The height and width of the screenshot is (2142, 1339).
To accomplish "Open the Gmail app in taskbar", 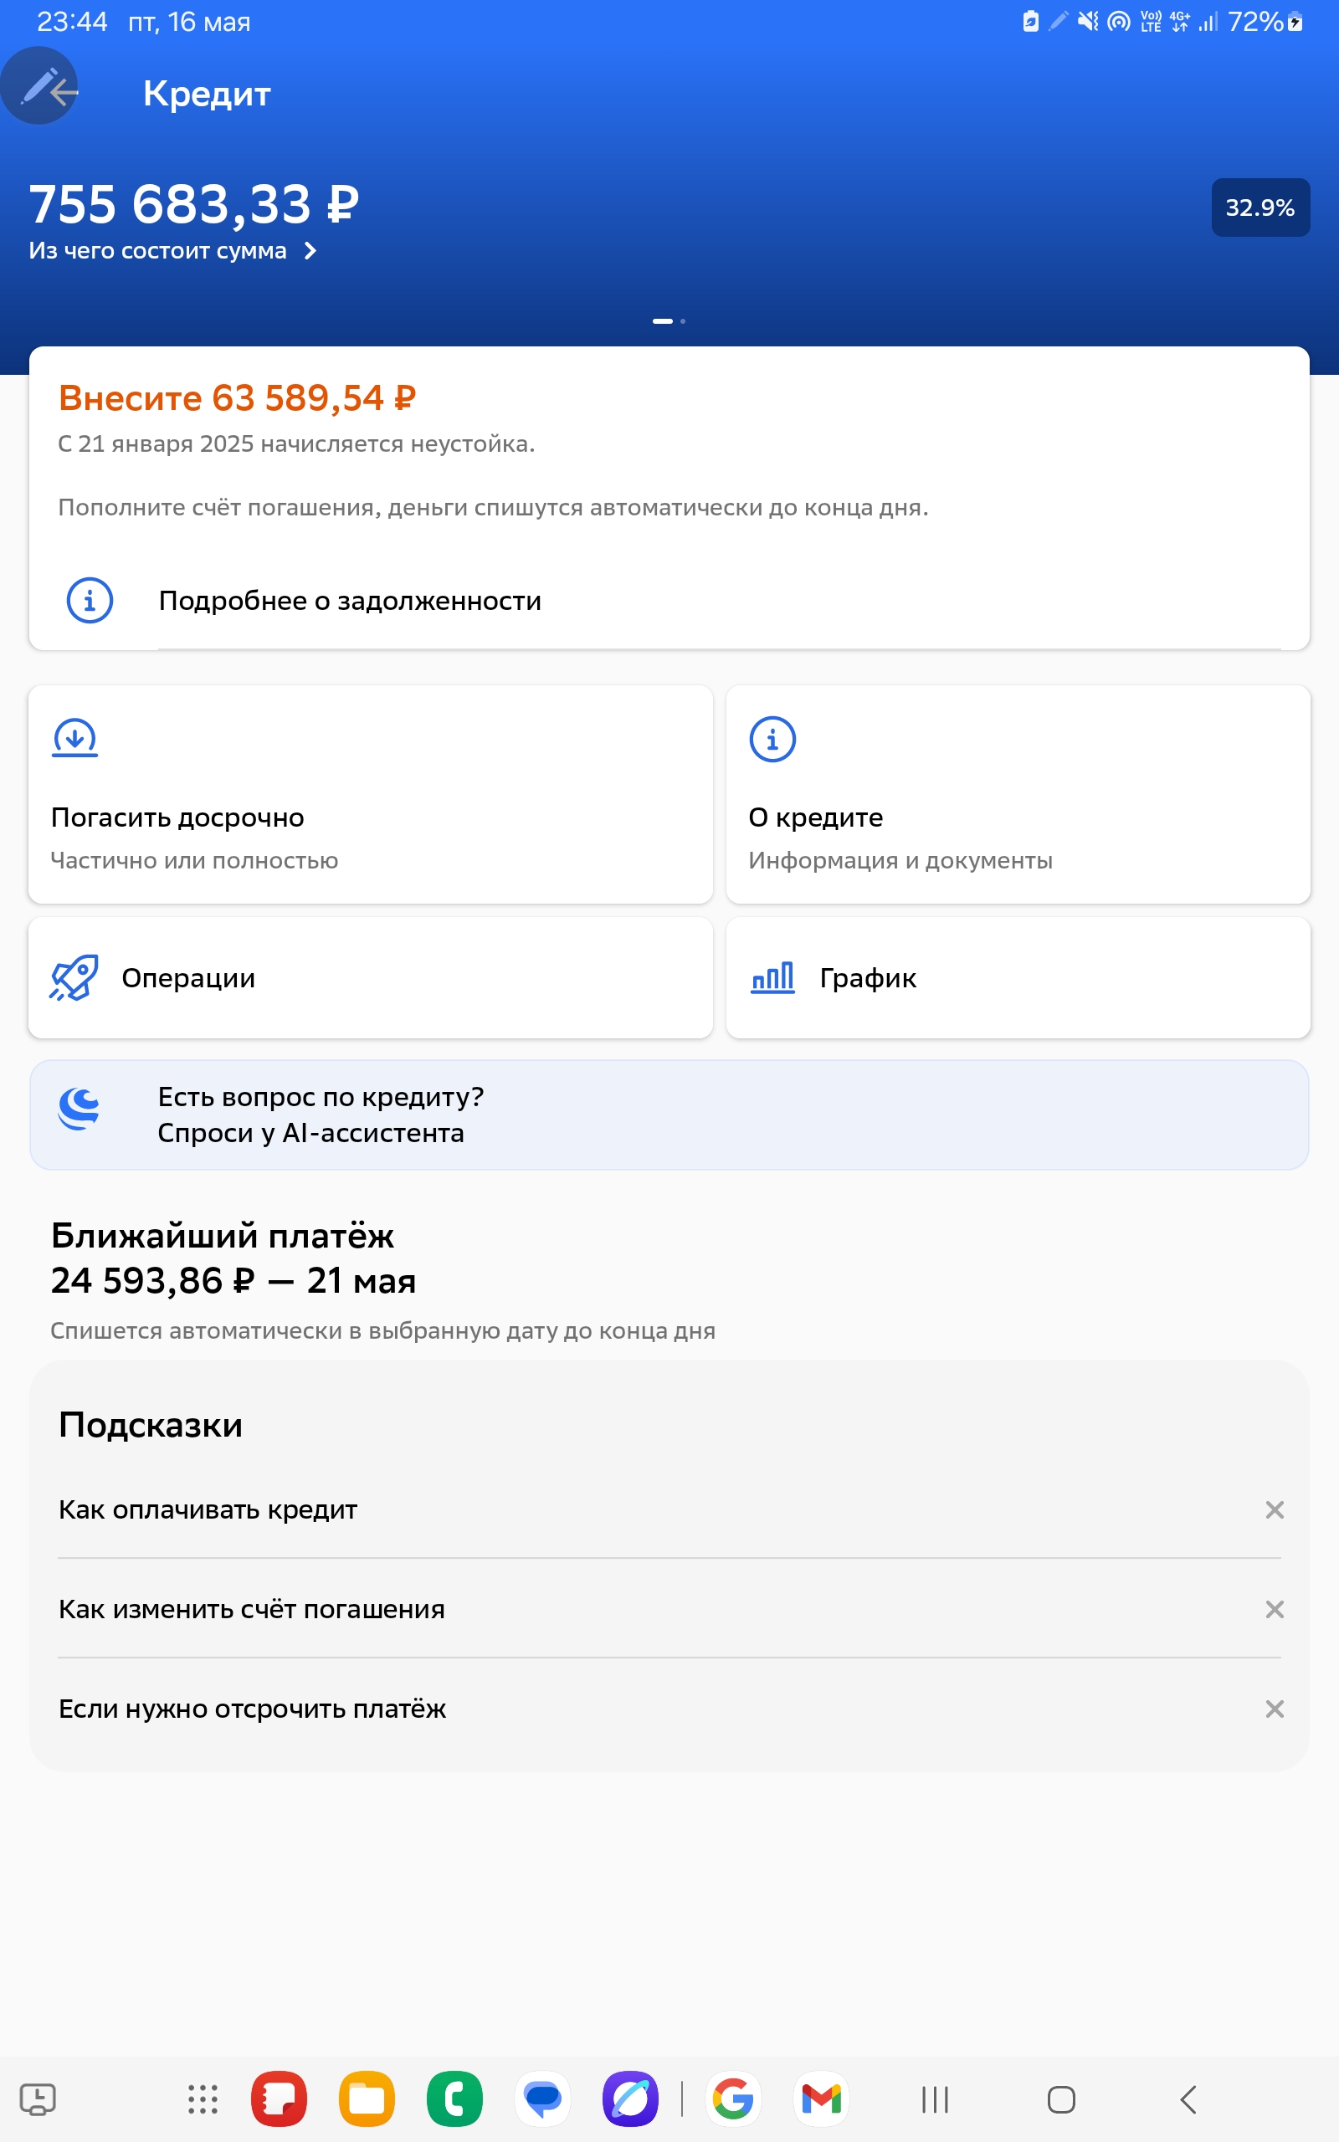I will pos(821,2098).
